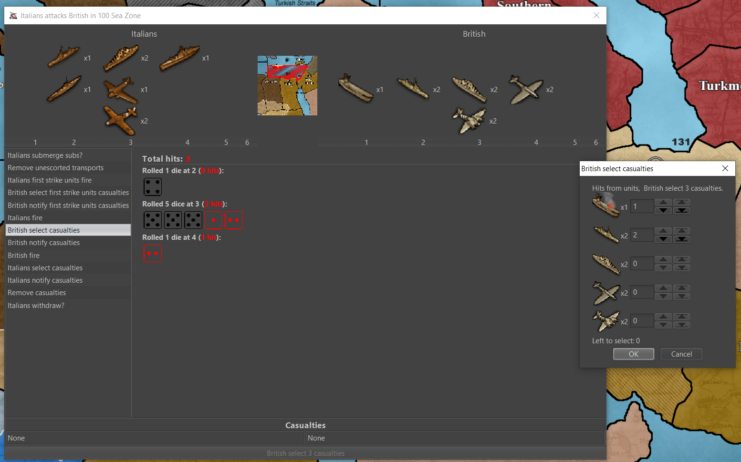Select the 'Italians notify casualties' step
The width and height of the screenshot is (741, 462).
68,280
